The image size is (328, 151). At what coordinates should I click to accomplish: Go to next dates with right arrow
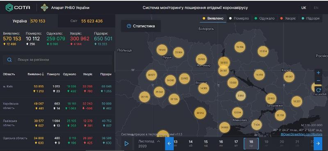click(x=318, y=144)
